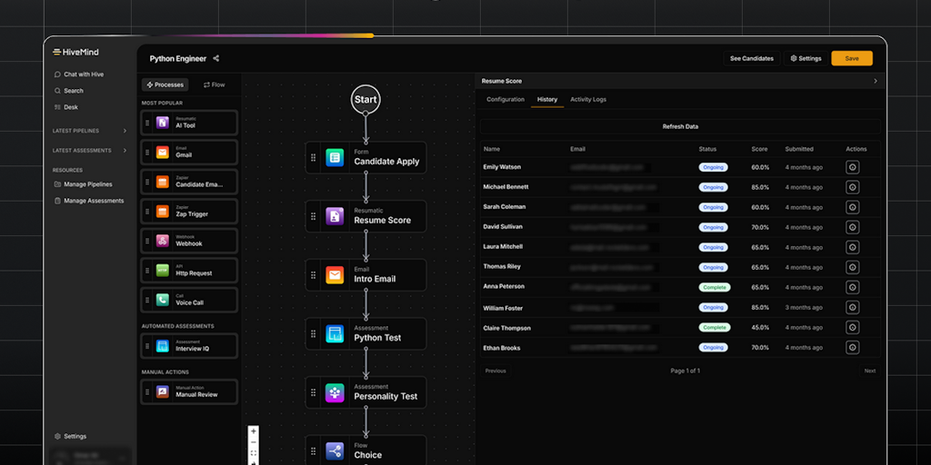This screenshot has height=465, width=931.
Task: Click the Python Engineer pipeline title
Action: pos(178,59)
